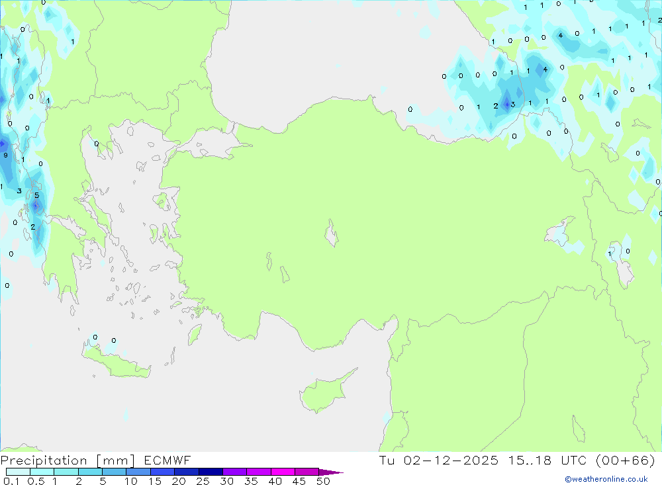Click the 0.1–0.5 mm palest cyan legend swatch
The height and width of the screenshot is (485, 662).
click(x=18, y=472)
